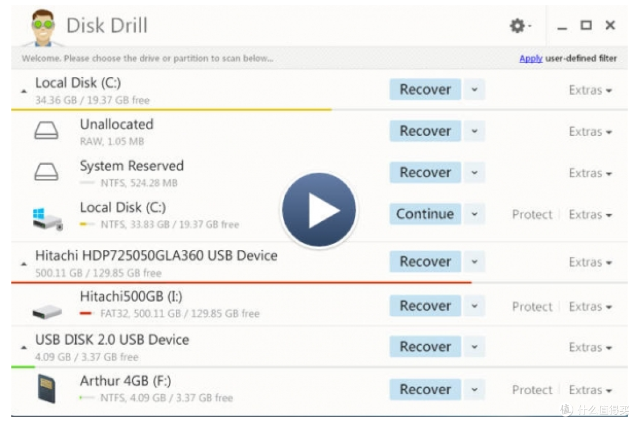Open Extras menu for System Reserved

(x=590, y=173)
